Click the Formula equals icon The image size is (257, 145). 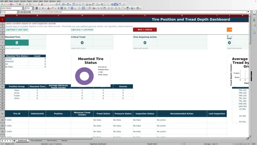[x=29, y=12]
